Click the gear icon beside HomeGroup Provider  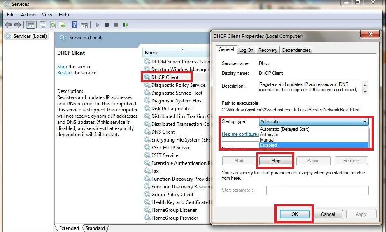[x=147, y=218]
